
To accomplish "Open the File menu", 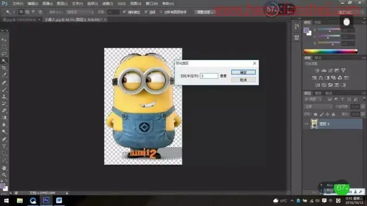I will [x=18, y=4].
